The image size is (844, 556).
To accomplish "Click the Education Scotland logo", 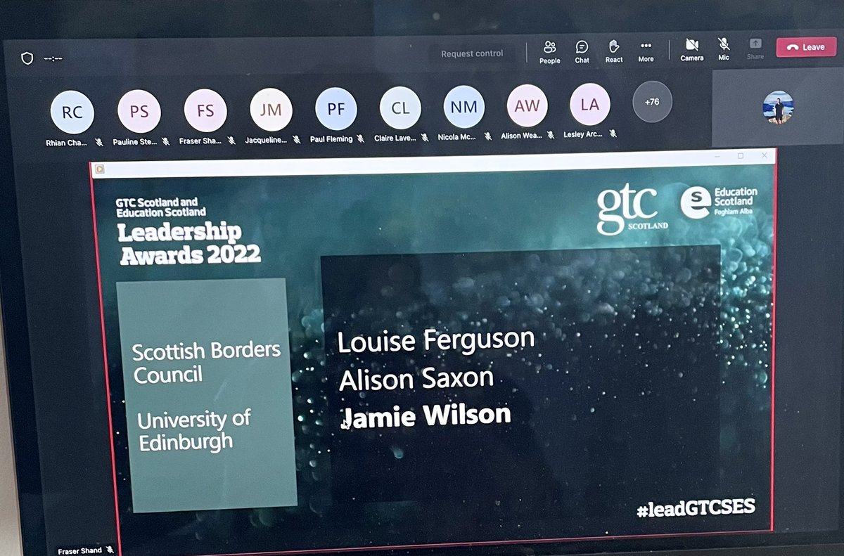I will coord(719,202).
